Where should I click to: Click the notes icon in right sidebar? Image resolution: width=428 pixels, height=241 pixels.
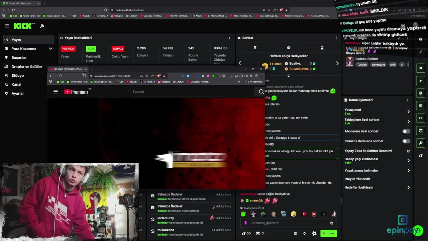421,93
